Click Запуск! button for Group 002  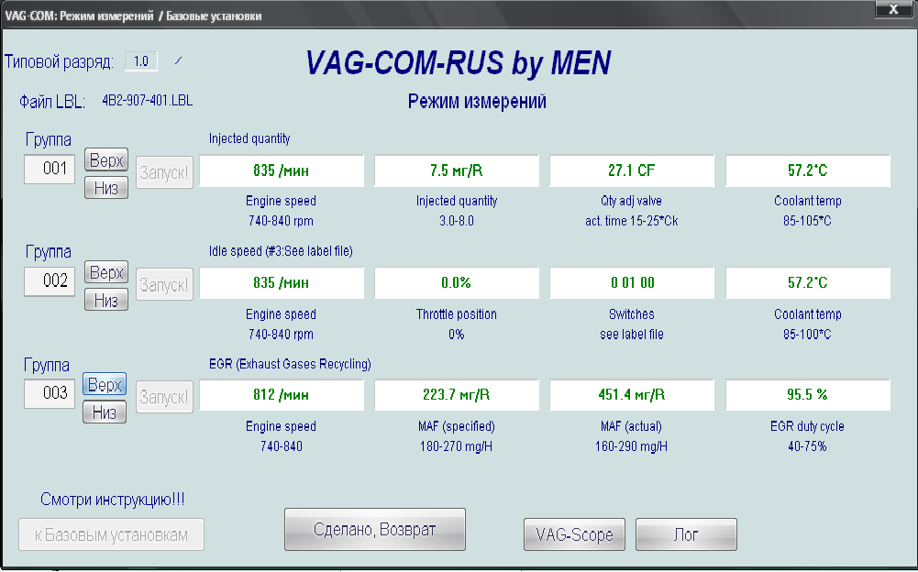(165, 284)
